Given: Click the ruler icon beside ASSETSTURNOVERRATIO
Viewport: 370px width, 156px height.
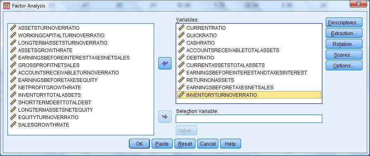Looking at the screenshot, I should (13, 28).
